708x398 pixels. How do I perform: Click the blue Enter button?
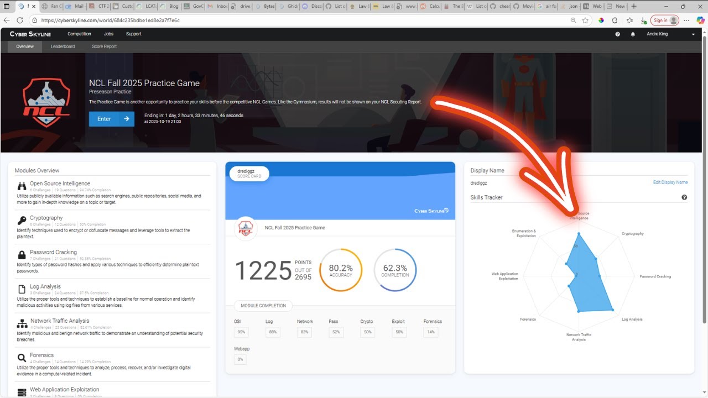(x=111, y=119)
